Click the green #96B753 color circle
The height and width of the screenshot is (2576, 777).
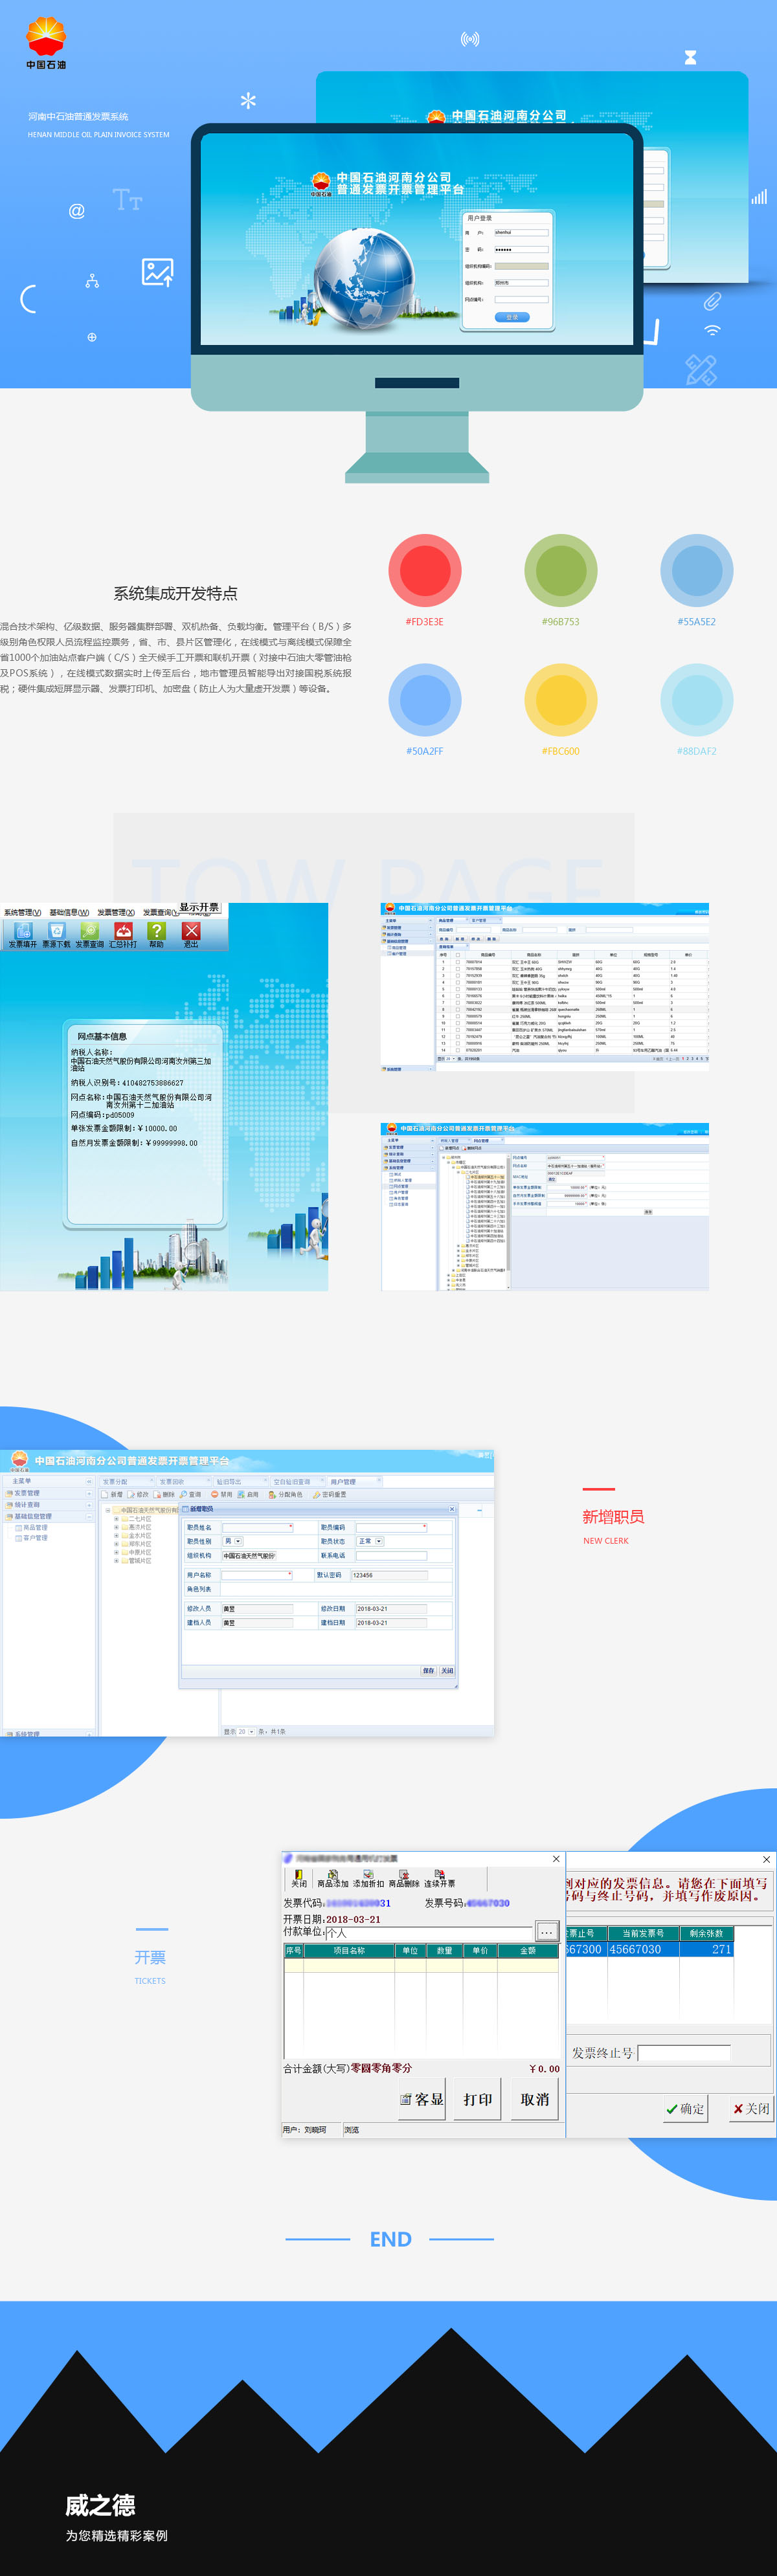(x=560, y=570)
